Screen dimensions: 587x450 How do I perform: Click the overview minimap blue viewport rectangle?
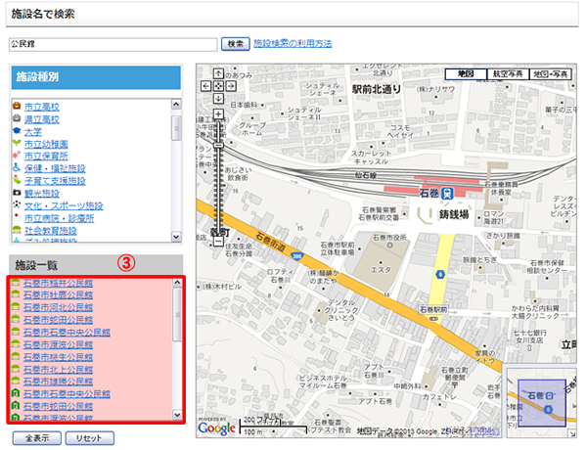(542, 403)
